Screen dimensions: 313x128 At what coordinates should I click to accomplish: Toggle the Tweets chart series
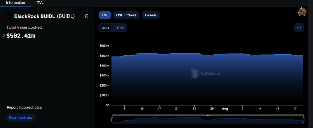pyautogui.click(x=150, y=15)
